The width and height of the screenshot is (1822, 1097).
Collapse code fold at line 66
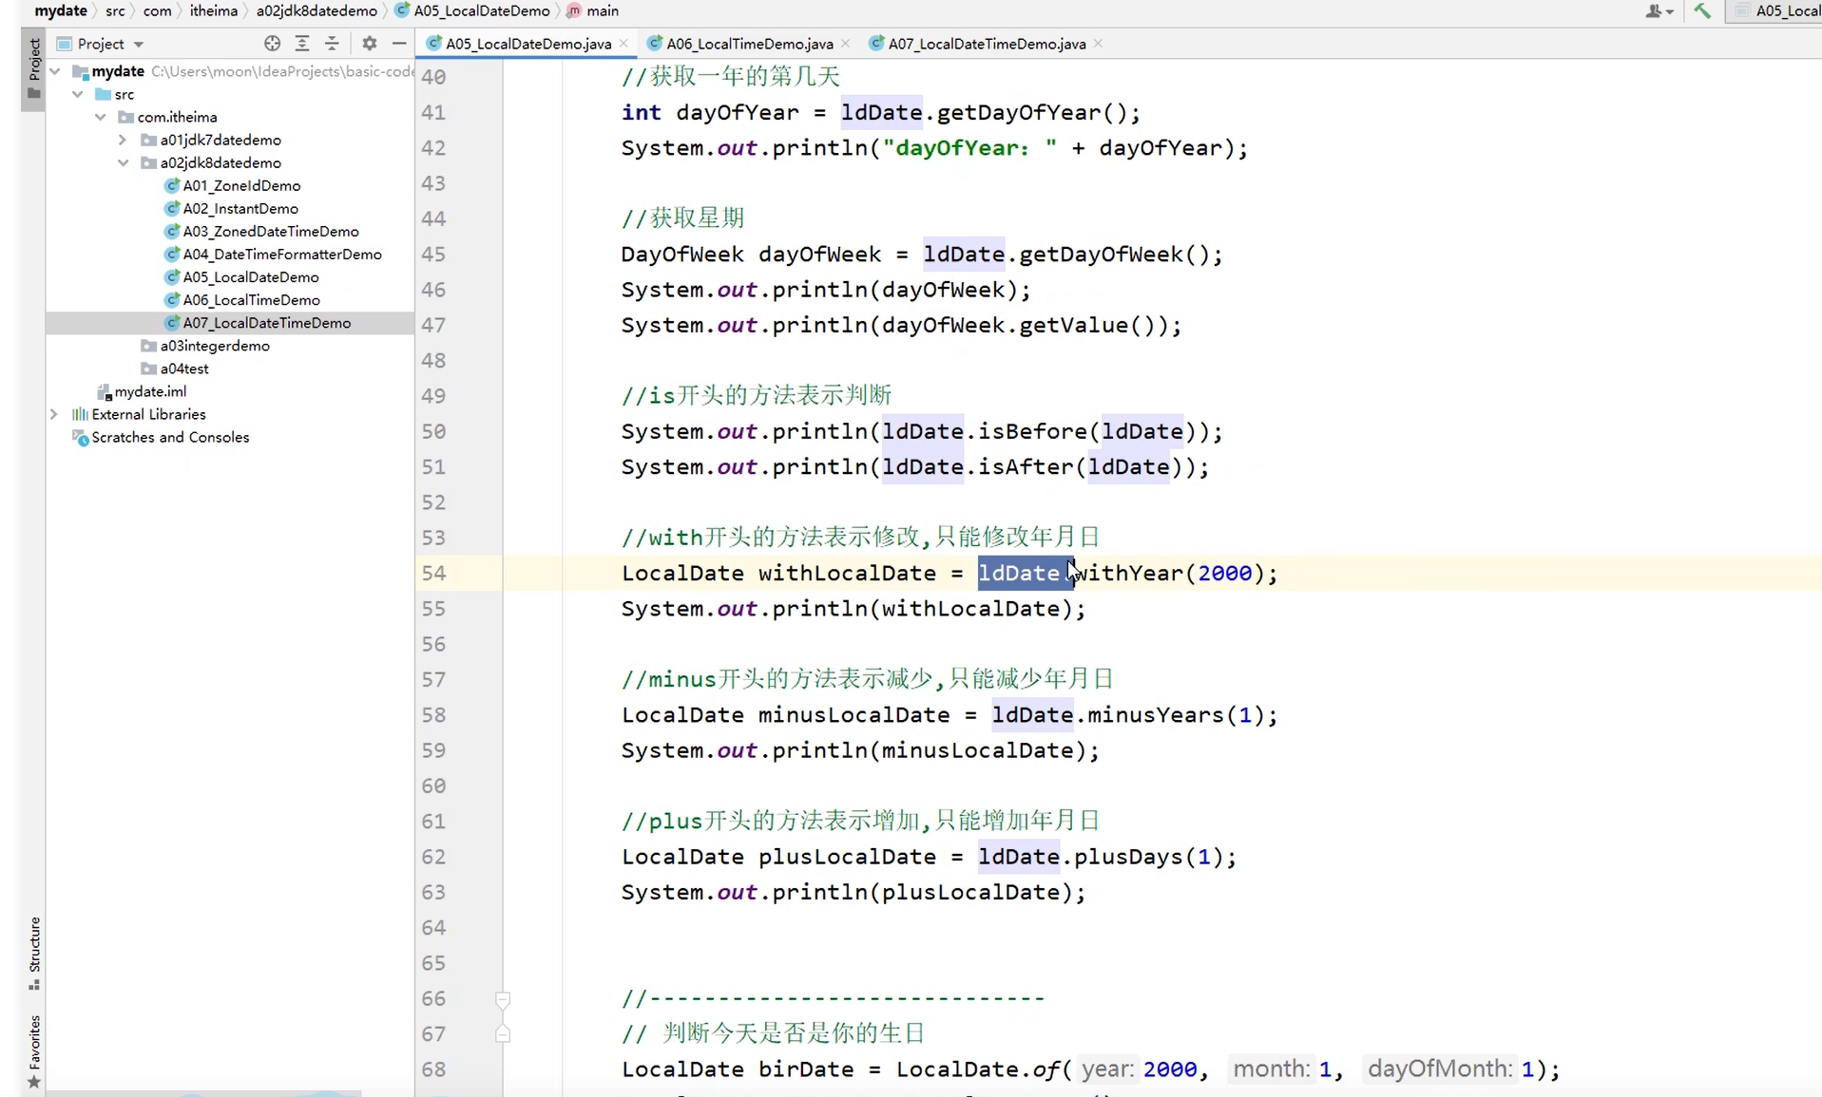pyautogui.click(x=503, y=999)
